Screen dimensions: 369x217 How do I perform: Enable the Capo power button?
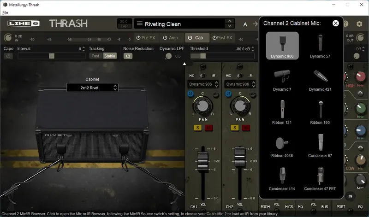click(8, 56)
